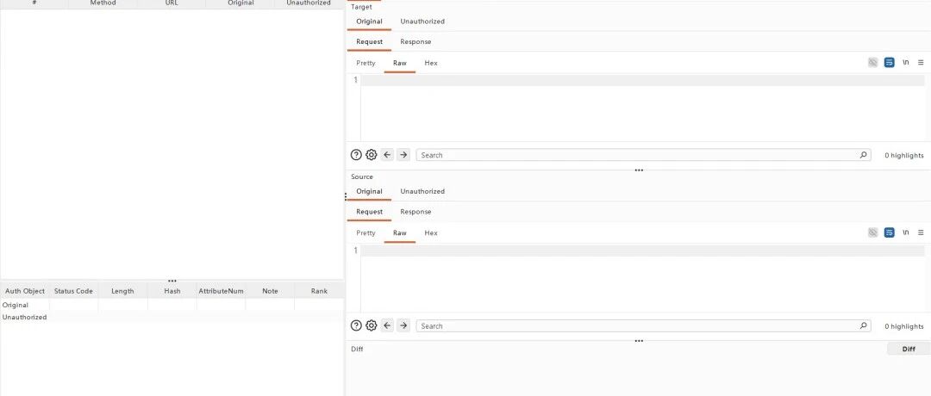Go to next match in Source search

coord(403,325)
